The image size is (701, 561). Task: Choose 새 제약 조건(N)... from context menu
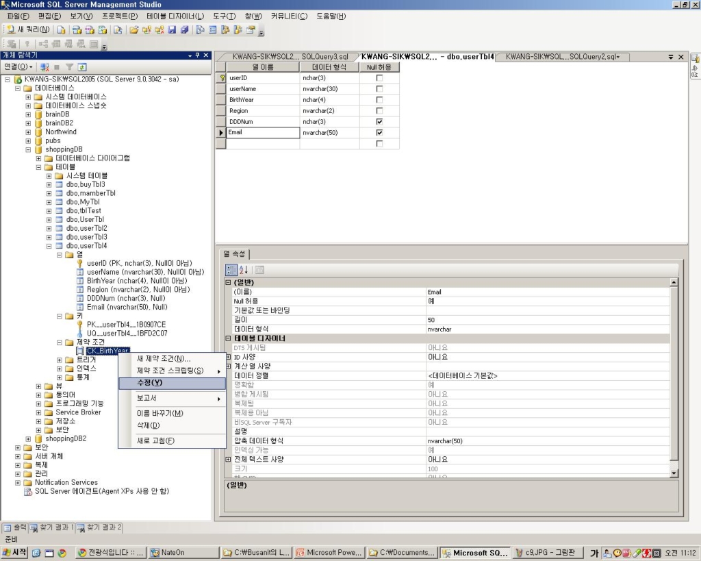[172, 359]
